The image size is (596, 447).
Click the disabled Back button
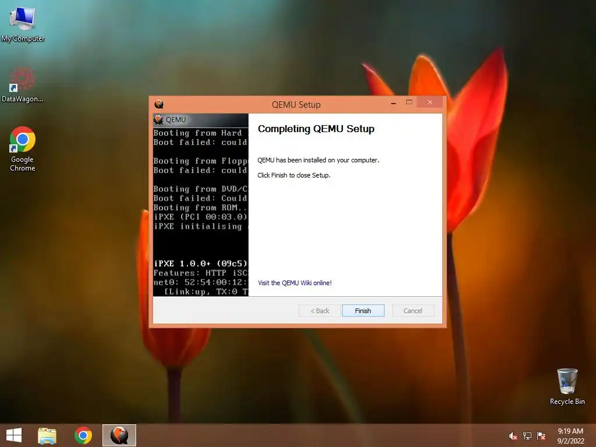pyautogui.click(x=320, y=311)
